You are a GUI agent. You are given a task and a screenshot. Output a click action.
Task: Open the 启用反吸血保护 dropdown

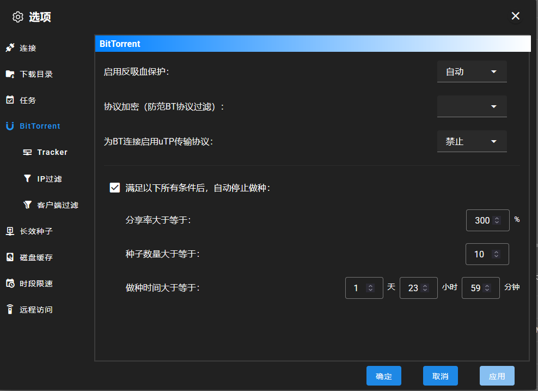pos(472,71)
